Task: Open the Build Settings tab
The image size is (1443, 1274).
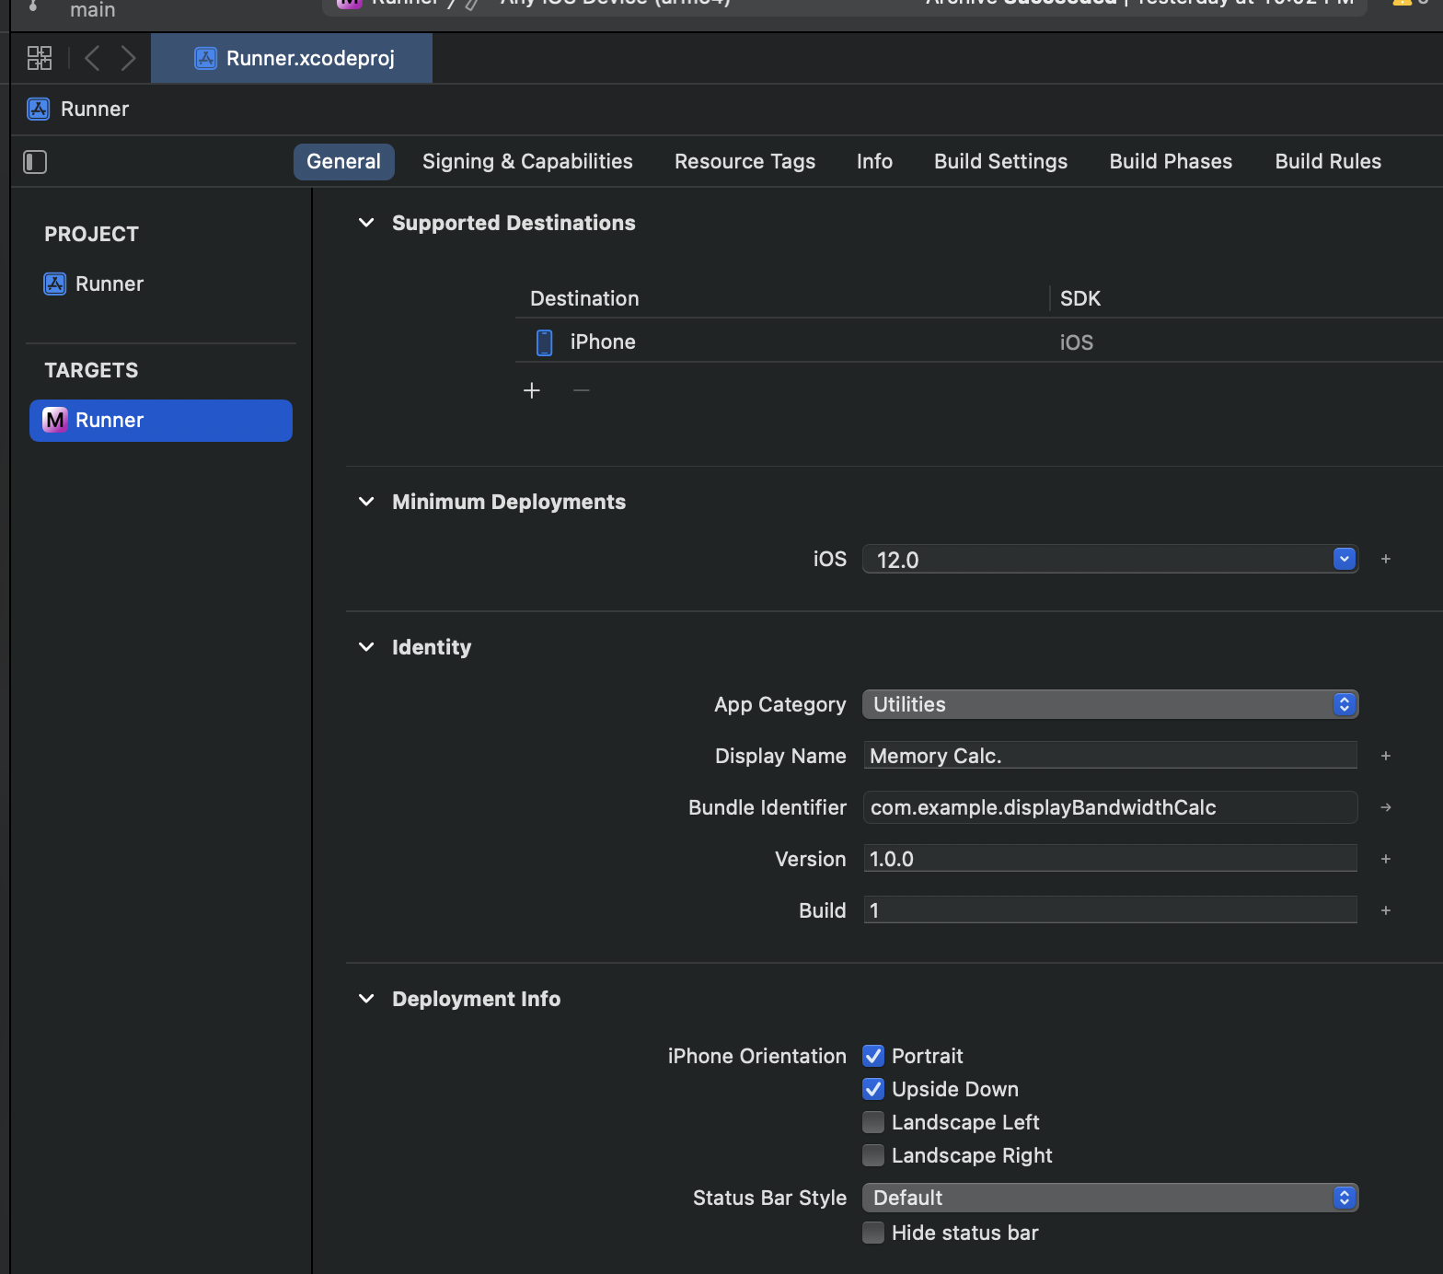Action: pyautogui.click(x=1000, y=161)
